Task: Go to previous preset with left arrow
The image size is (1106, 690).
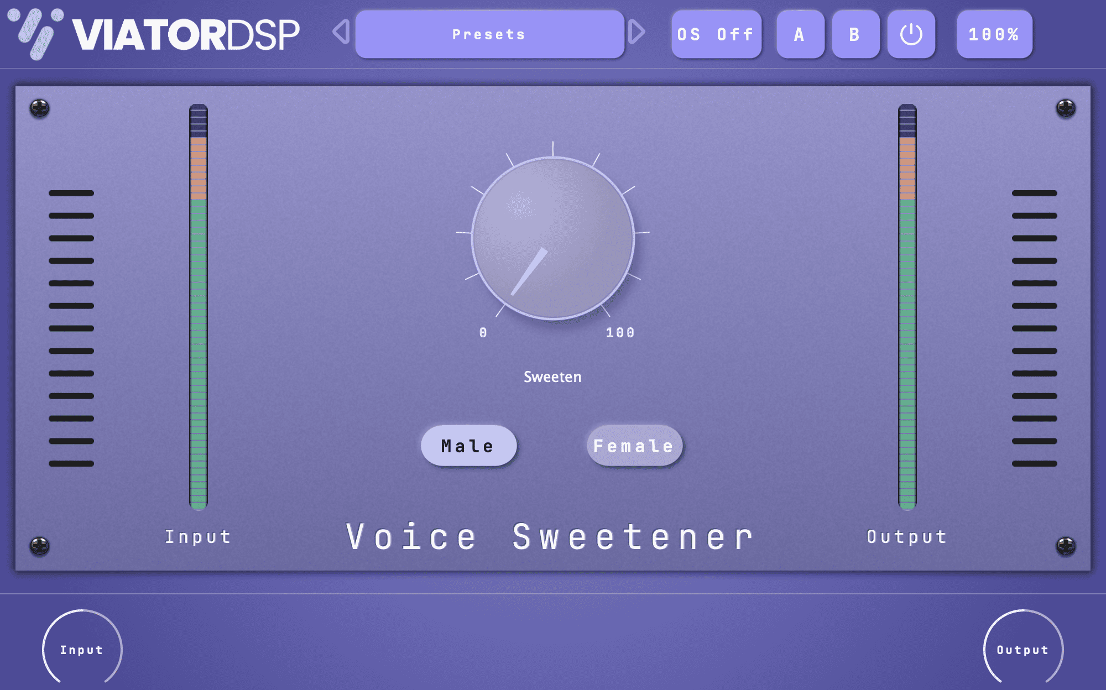Action: click(x=341, y=32)
